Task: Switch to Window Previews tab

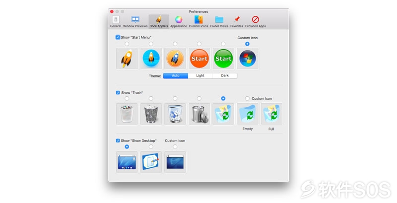Action: [x=135, y=21]
